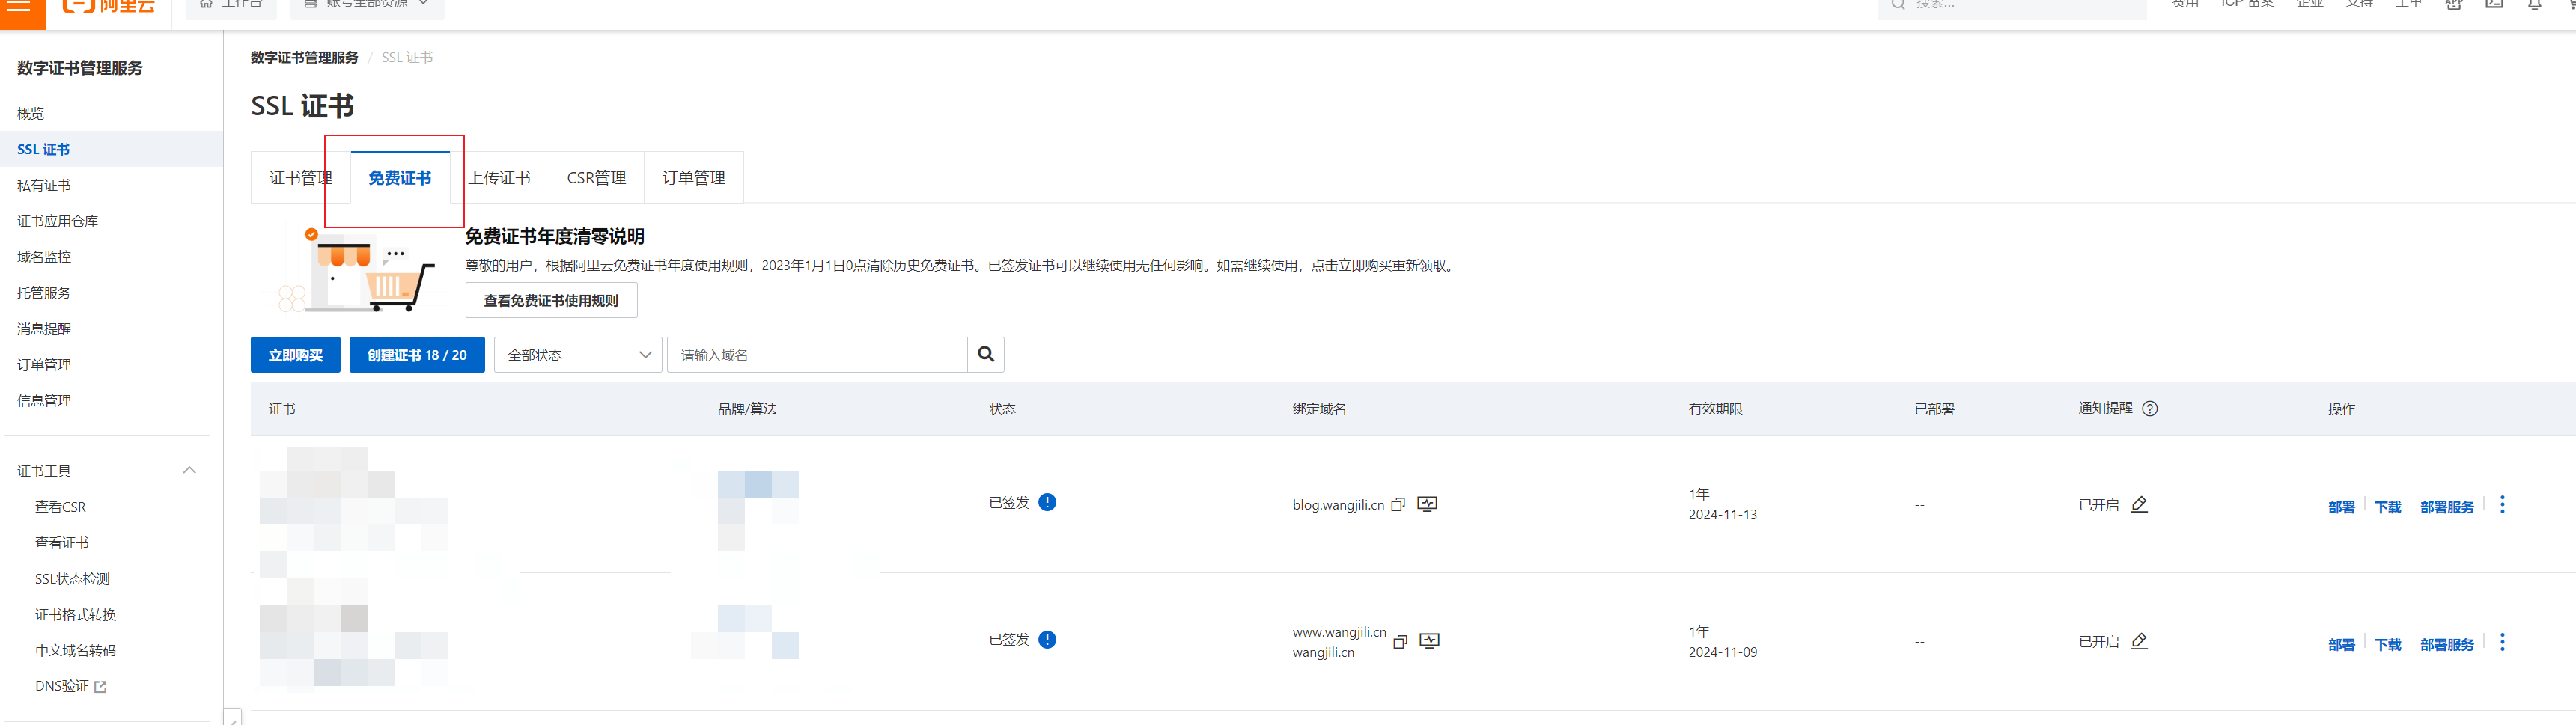Click the search magnifier beside domain input
This screenshot has height=725, width=2576.
click(986, 354)
